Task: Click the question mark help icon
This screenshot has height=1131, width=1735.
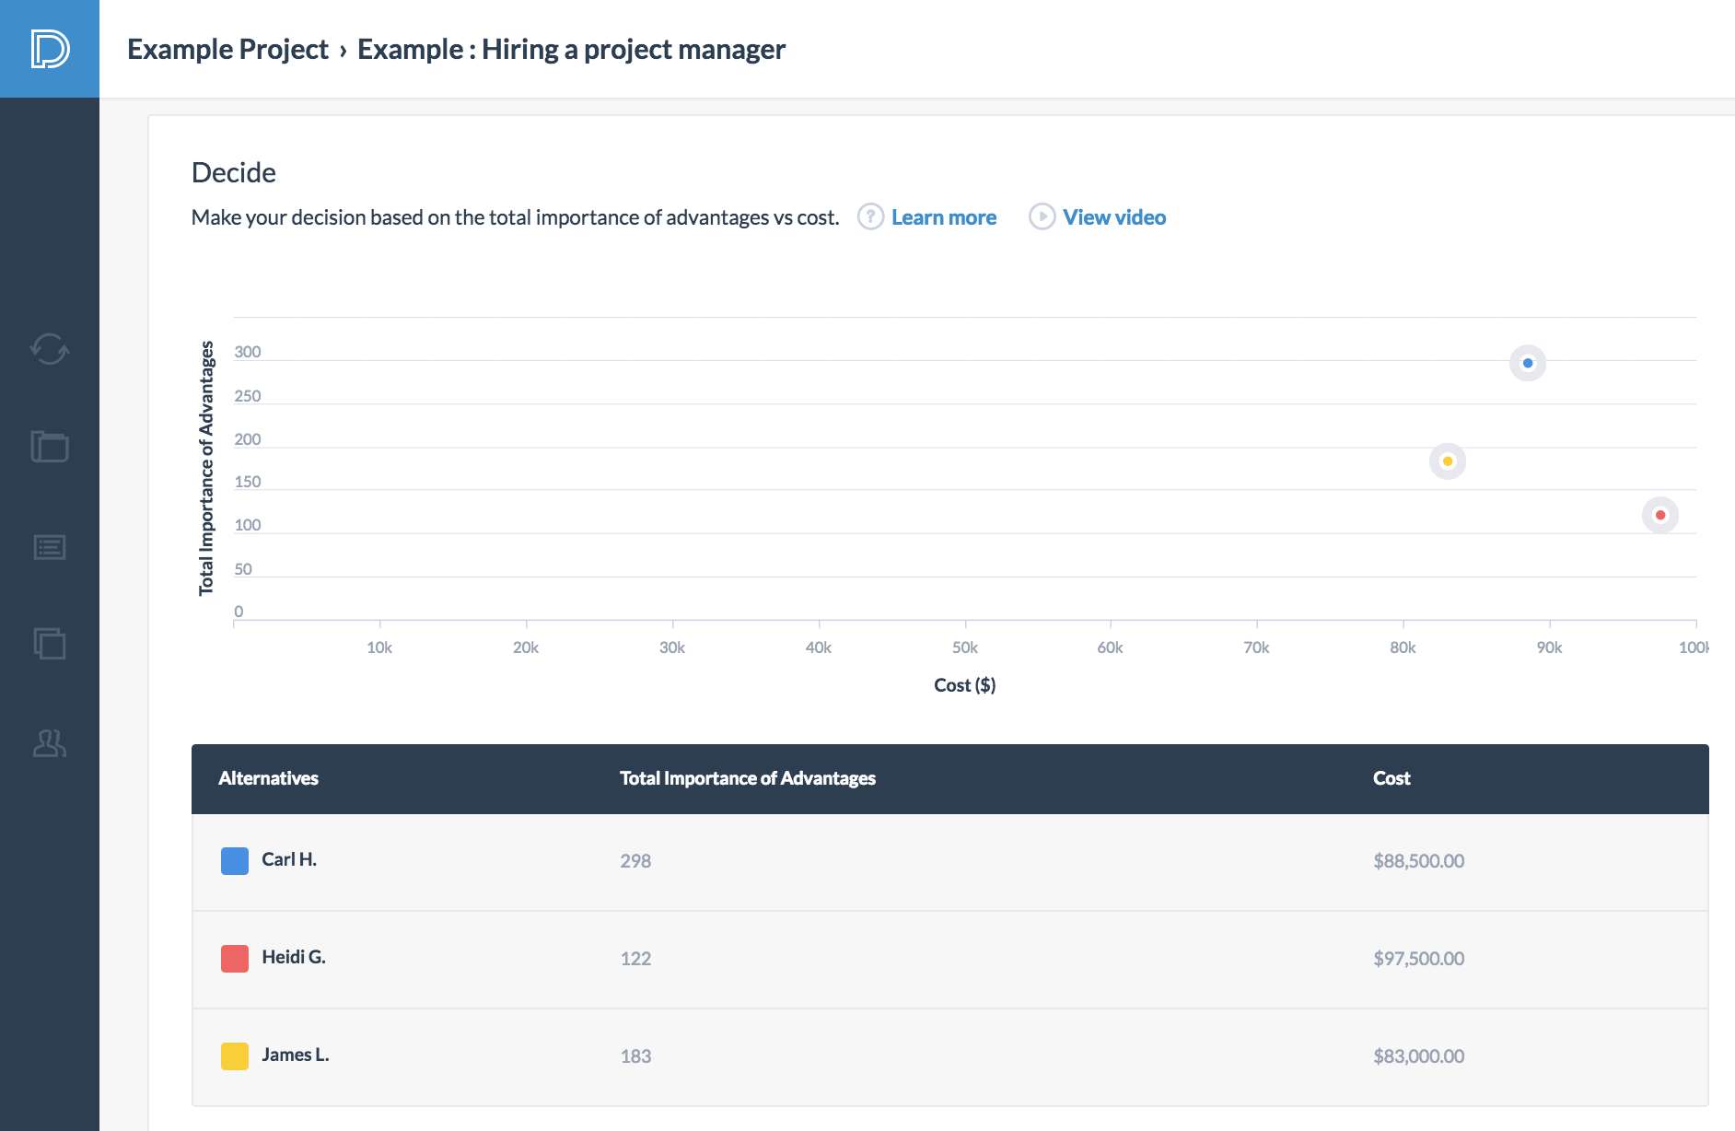Action: tap(870, 216)
